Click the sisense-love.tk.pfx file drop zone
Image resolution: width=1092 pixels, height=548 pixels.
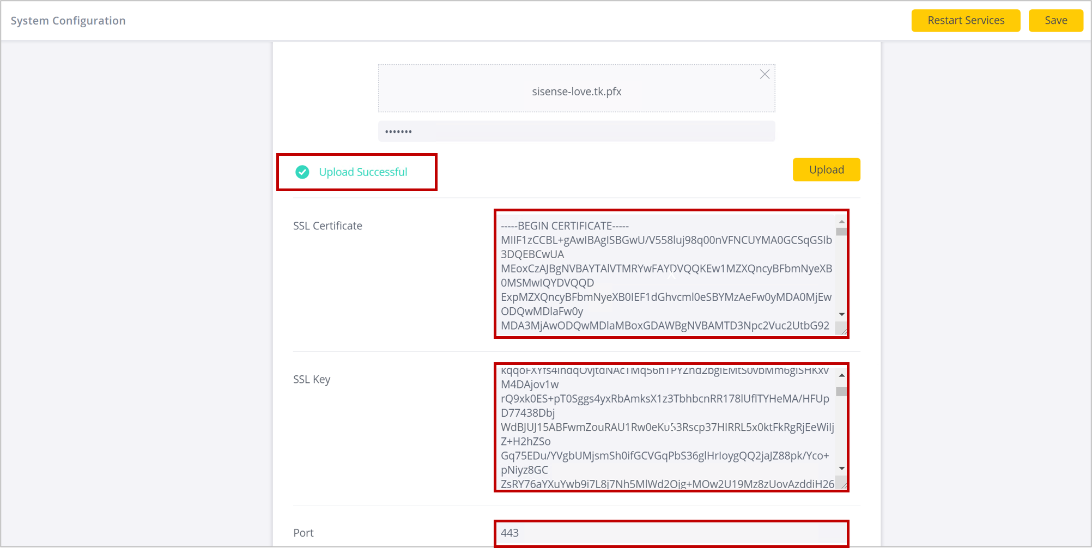pyautogui.click(x=577, y=88)
